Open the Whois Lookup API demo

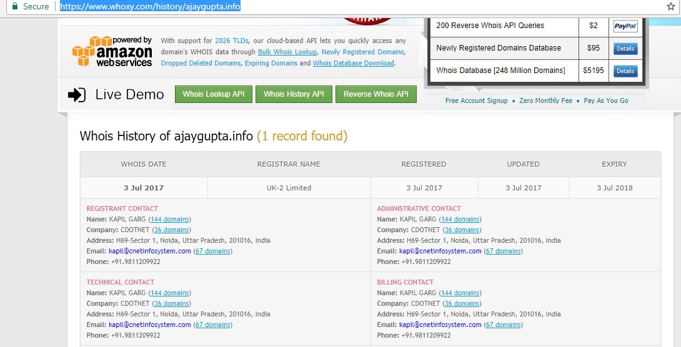[214, 94]
